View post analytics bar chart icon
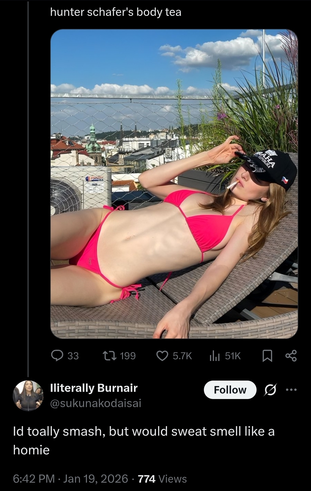 [215, 356]
